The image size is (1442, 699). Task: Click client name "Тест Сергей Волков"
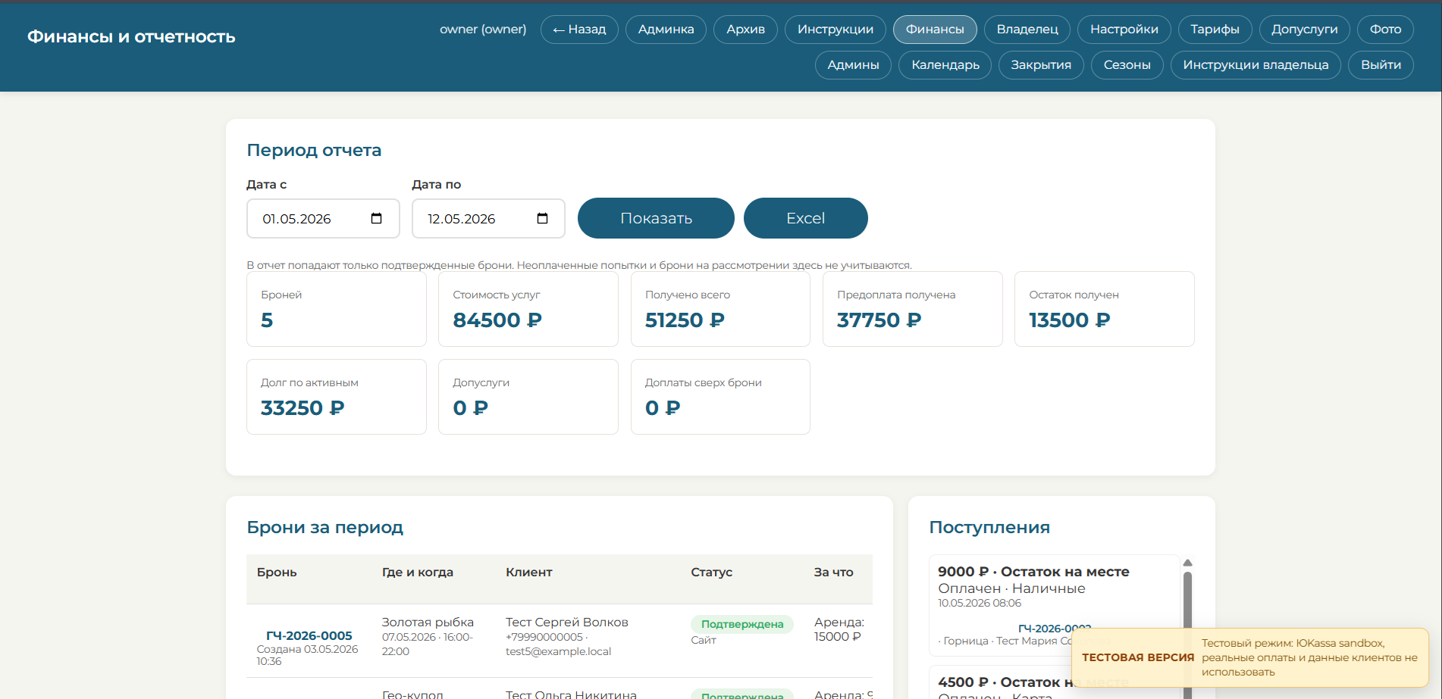click(567, 623)
